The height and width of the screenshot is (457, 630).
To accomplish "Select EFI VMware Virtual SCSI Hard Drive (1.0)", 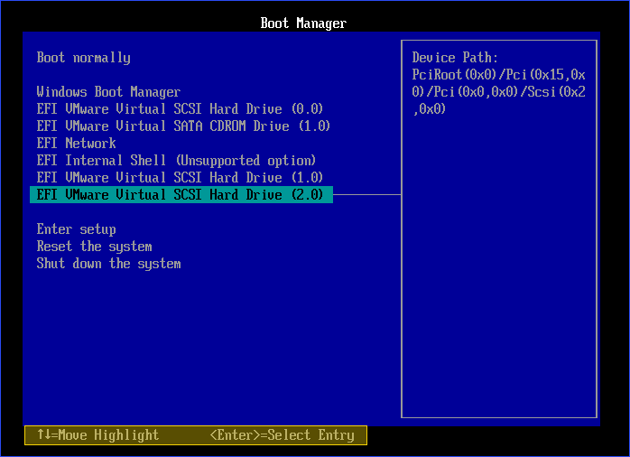I will coord(180,178).
